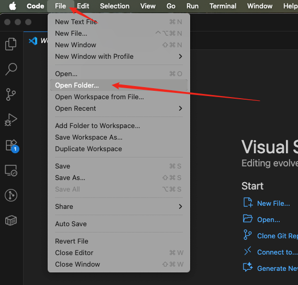Select Open... in the File menu
Screen dimensions: 298x285
(x=119, y=73)
